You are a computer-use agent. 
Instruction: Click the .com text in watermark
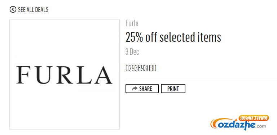click(261, 126)
